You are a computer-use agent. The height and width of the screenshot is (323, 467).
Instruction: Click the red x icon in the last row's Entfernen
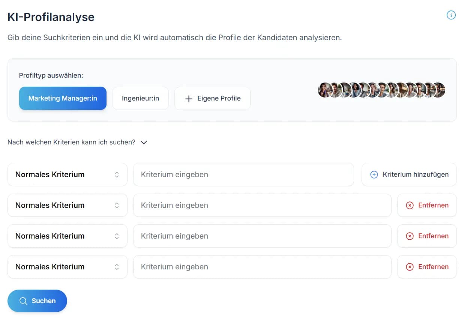point(409,267)
